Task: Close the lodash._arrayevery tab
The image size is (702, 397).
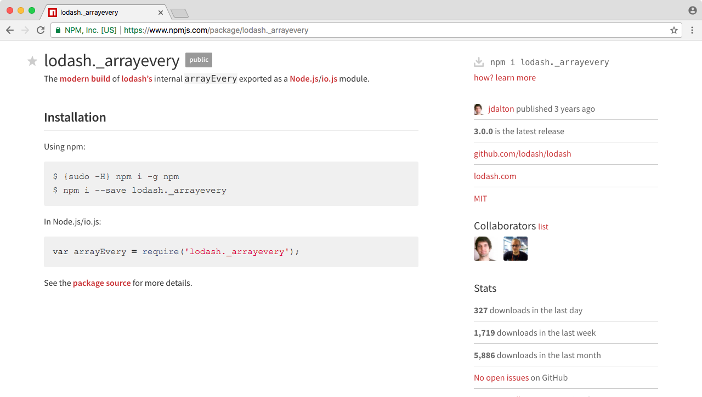Action: click(160, 12)
